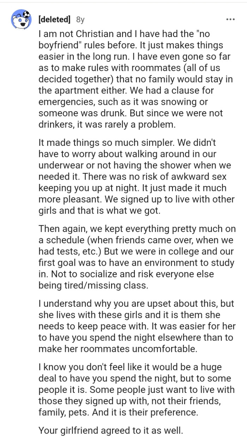247x443 pixels.
Task: Tap the paragraph starting 'I am not Christian'
Action: coord(136,79)
